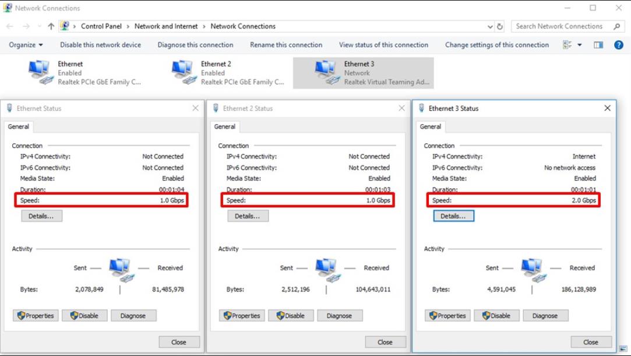Click the 2.0 Gbps speed value
Viewport: 631px width, 356px height.
click(x=584, y=200)
